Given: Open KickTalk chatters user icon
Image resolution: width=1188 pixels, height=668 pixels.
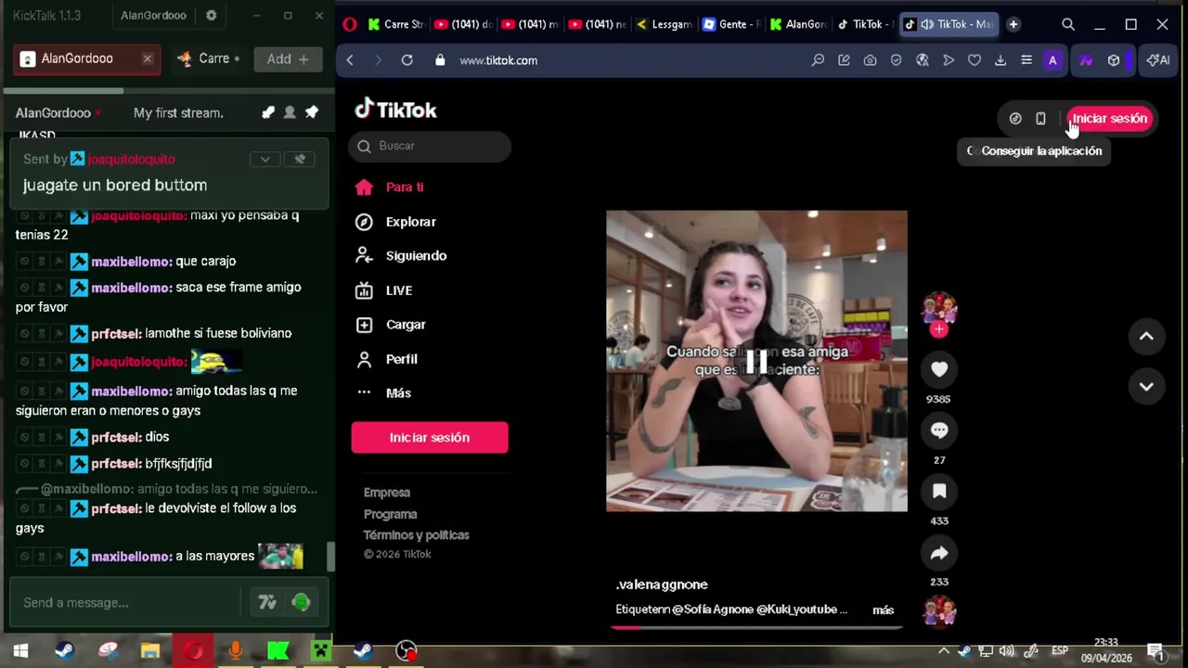Looking at the screenshot, I should [x=290, y=112].
